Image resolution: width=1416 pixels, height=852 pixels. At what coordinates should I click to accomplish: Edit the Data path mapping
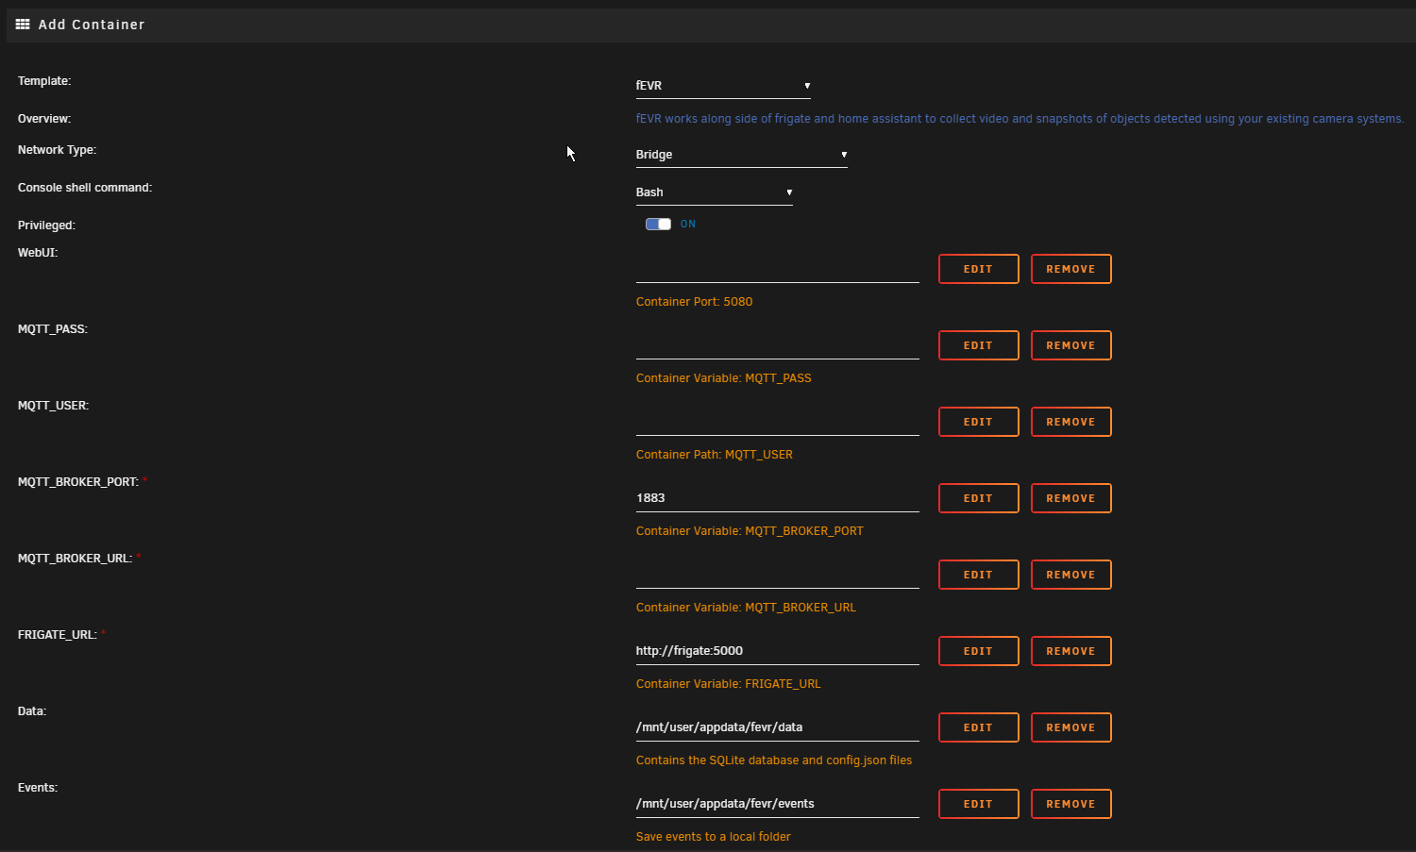point(978,727)
